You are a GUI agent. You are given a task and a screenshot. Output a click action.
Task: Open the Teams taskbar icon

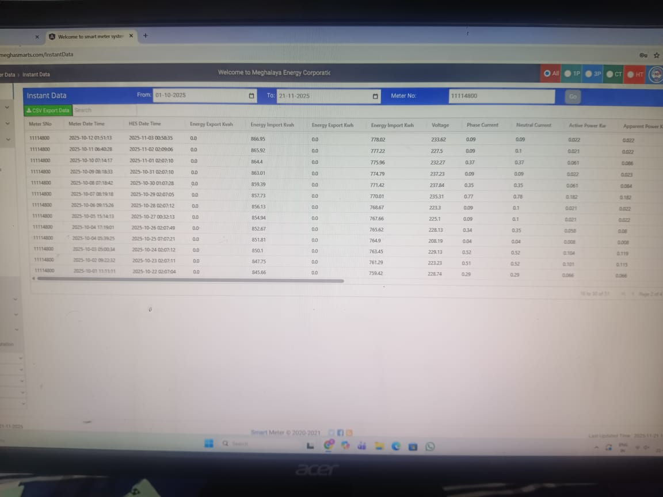click(x=362, y=446)
